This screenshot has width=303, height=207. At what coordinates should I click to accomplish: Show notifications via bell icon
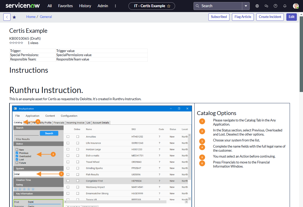click(x=285, y=6)
